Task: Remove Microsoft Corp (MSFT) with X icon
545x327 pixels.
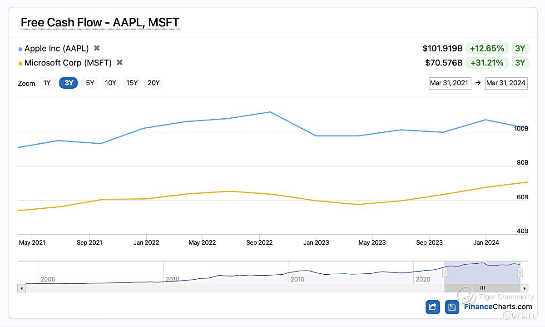Action: pos(119,63)
